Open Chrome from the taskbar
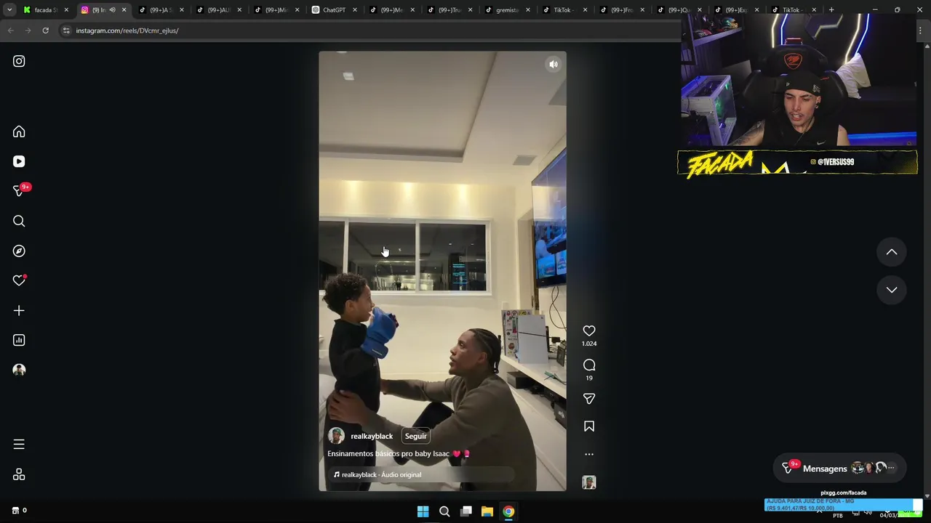The height and width of the screenshot is (523, 931). coord(508,511)
